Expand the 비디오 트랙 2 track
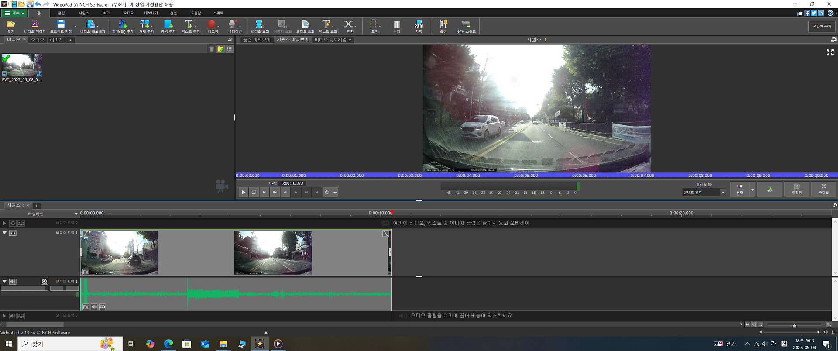 click(x=5, y=223)
